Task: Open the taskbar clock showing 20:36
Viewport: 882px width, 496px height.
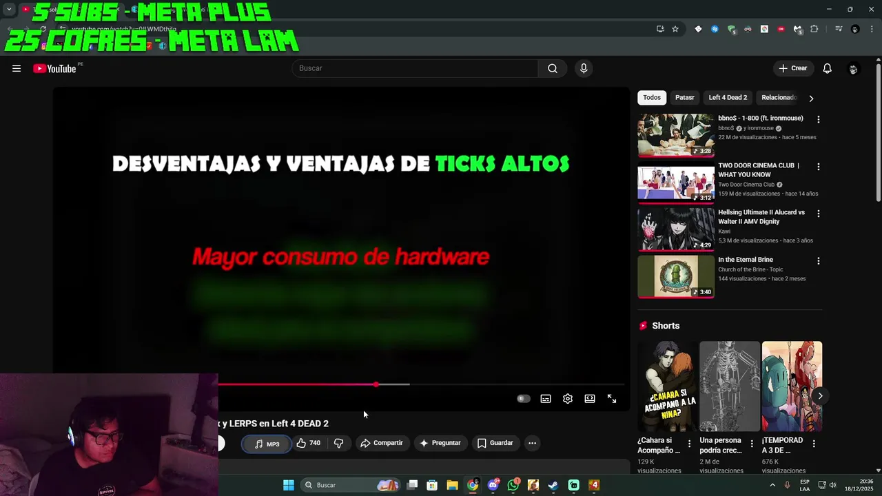Action: (859, 485)
